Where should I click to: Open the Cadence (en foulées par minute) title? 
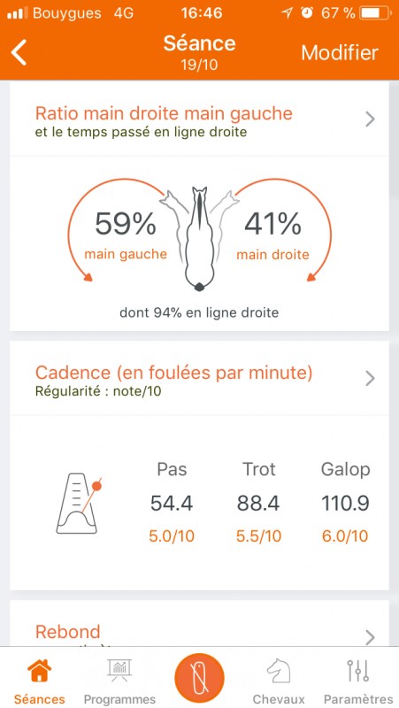click(x=173, y=373)
